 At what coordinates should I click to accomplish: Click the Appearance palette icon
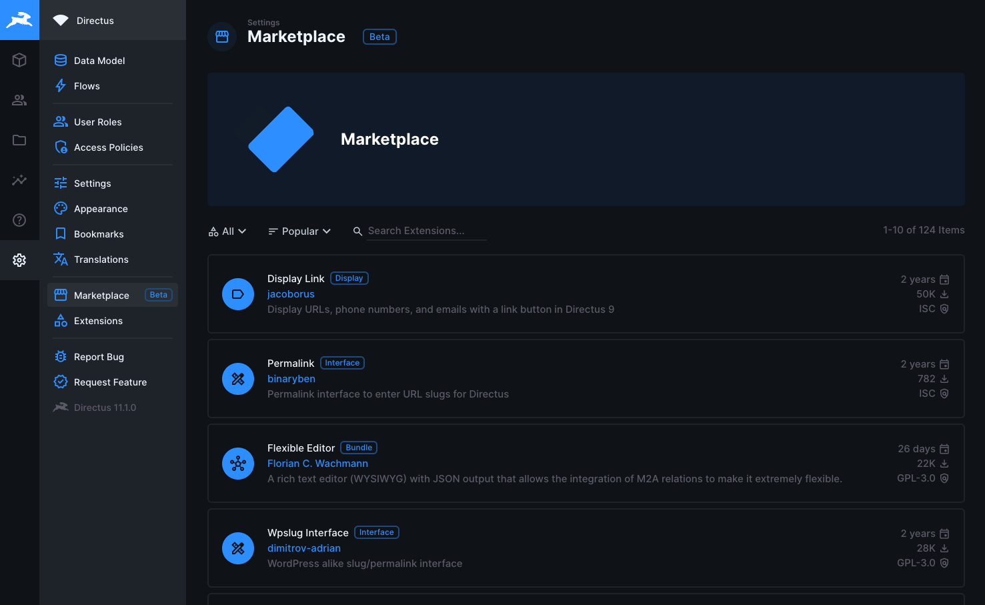61,208
